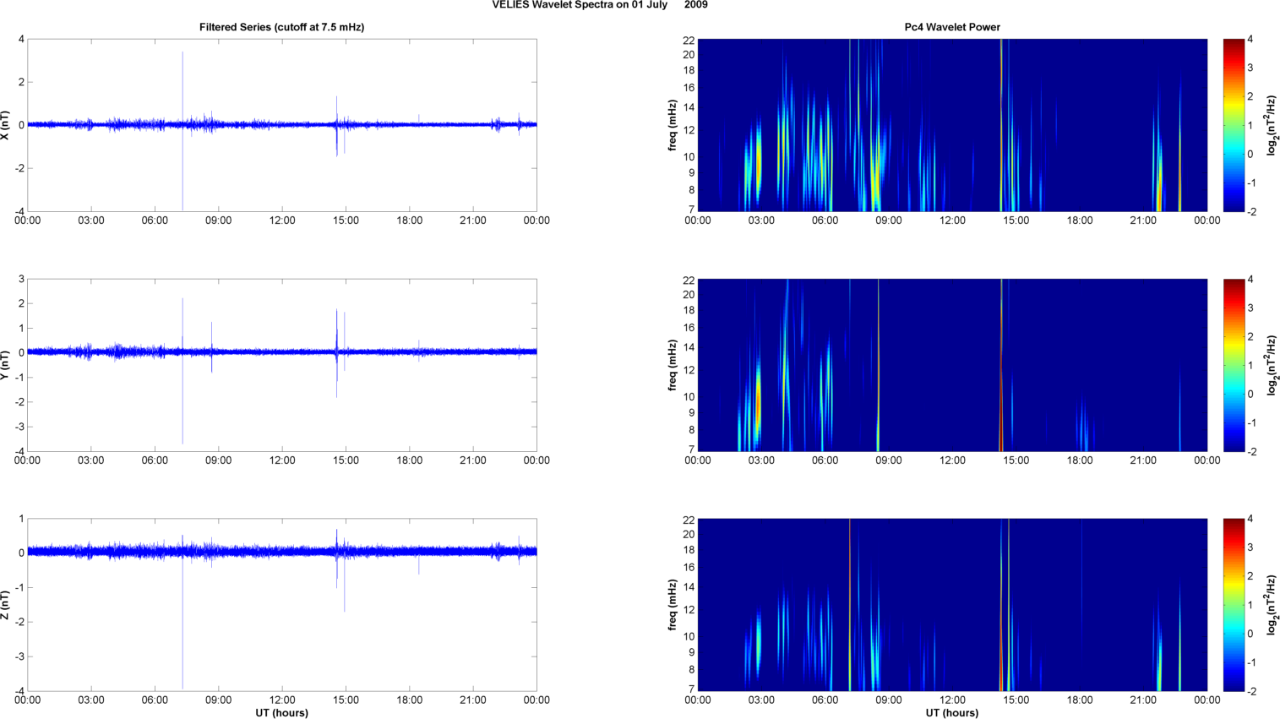Screen dimensions: 1280x719
Task: Click "UT (hours)" under the bottom wavelet spectrogram
Action: pos(952,713)
